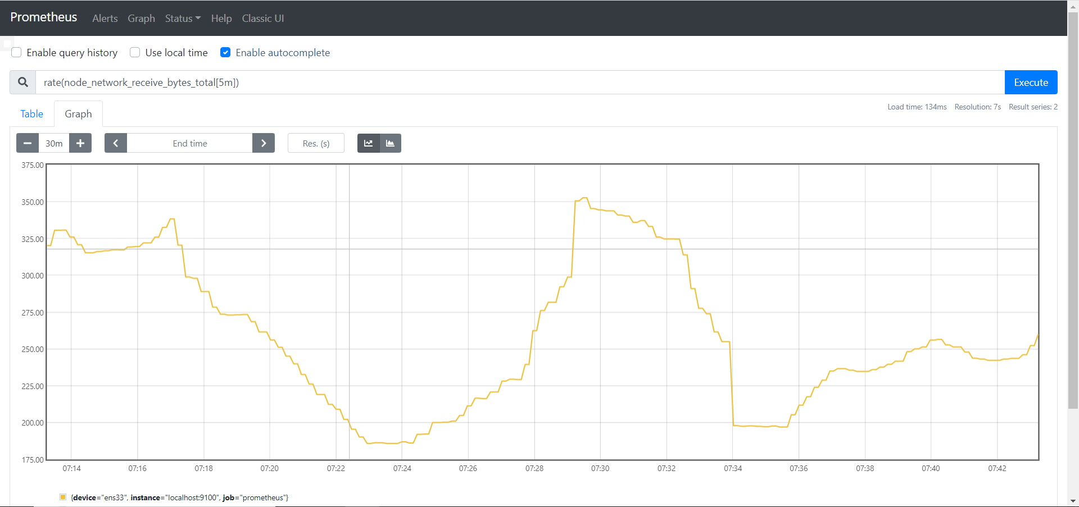Toggle the ens33 series legend color swatch

click(63, 497)
